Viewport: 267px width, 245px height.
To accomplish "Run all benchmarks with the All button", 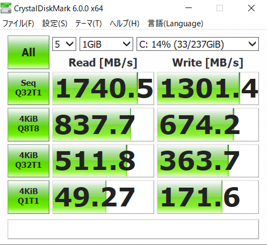I will tap(28, 52).
